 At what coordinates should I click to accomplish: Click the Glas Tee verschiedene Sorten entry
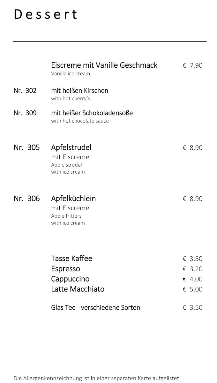tap(96, 308)
